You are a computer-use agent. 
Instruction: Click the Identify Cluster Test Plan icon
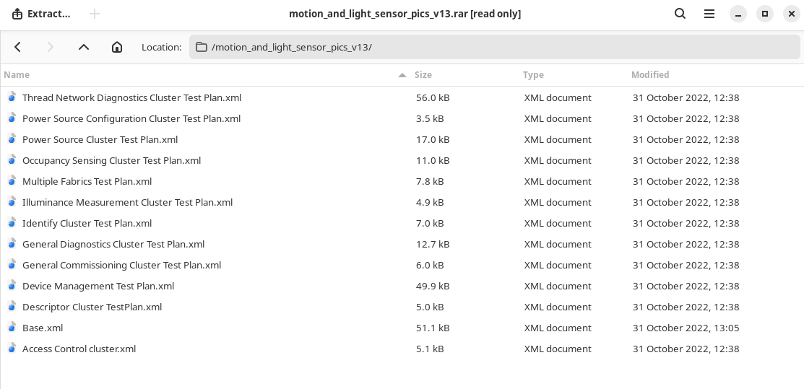point(12,223)
